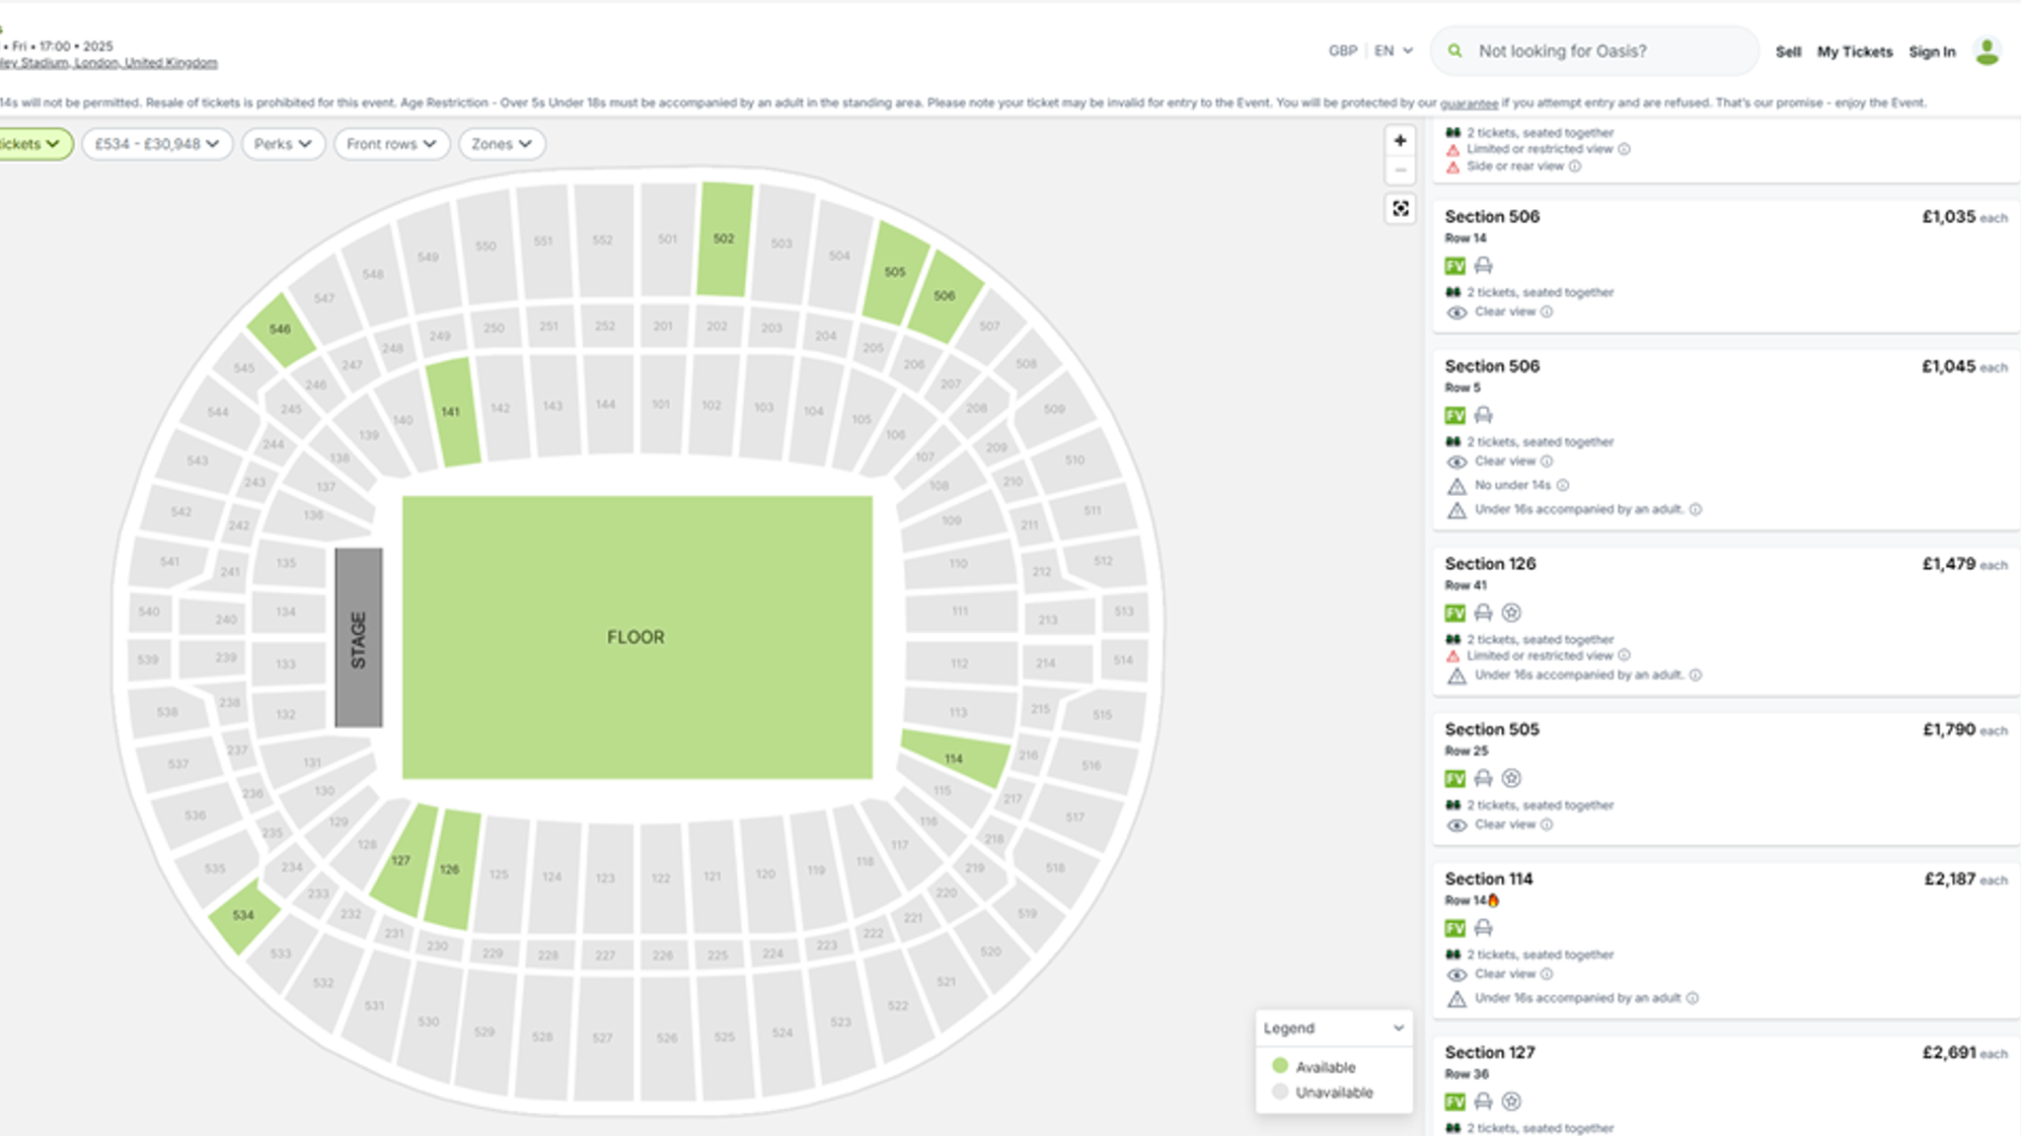Select the green FLOOR area on map
Screen dimensions: 2021x1136
tap(636, 637)
